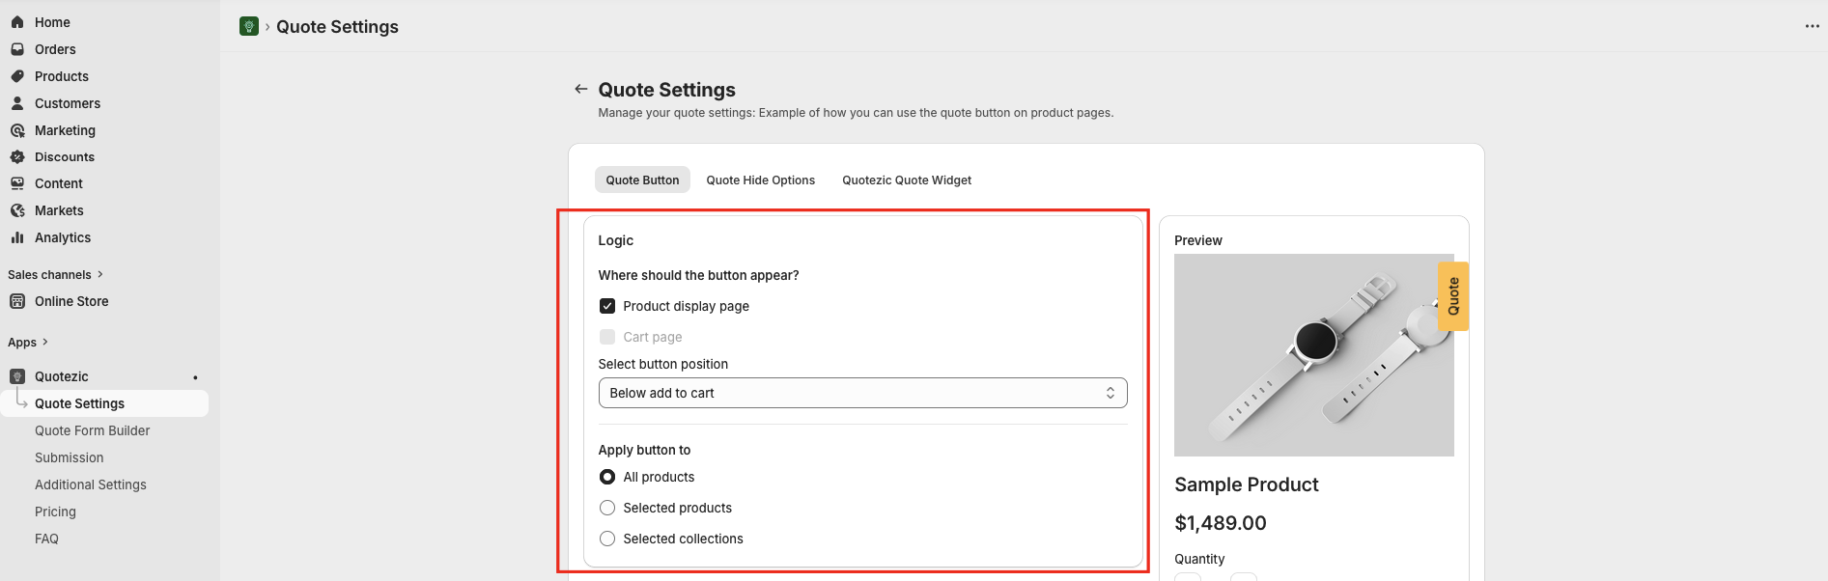Go to the Pricing page link
Viewport: 1828px width, 581px height.
tap(55, 512)
